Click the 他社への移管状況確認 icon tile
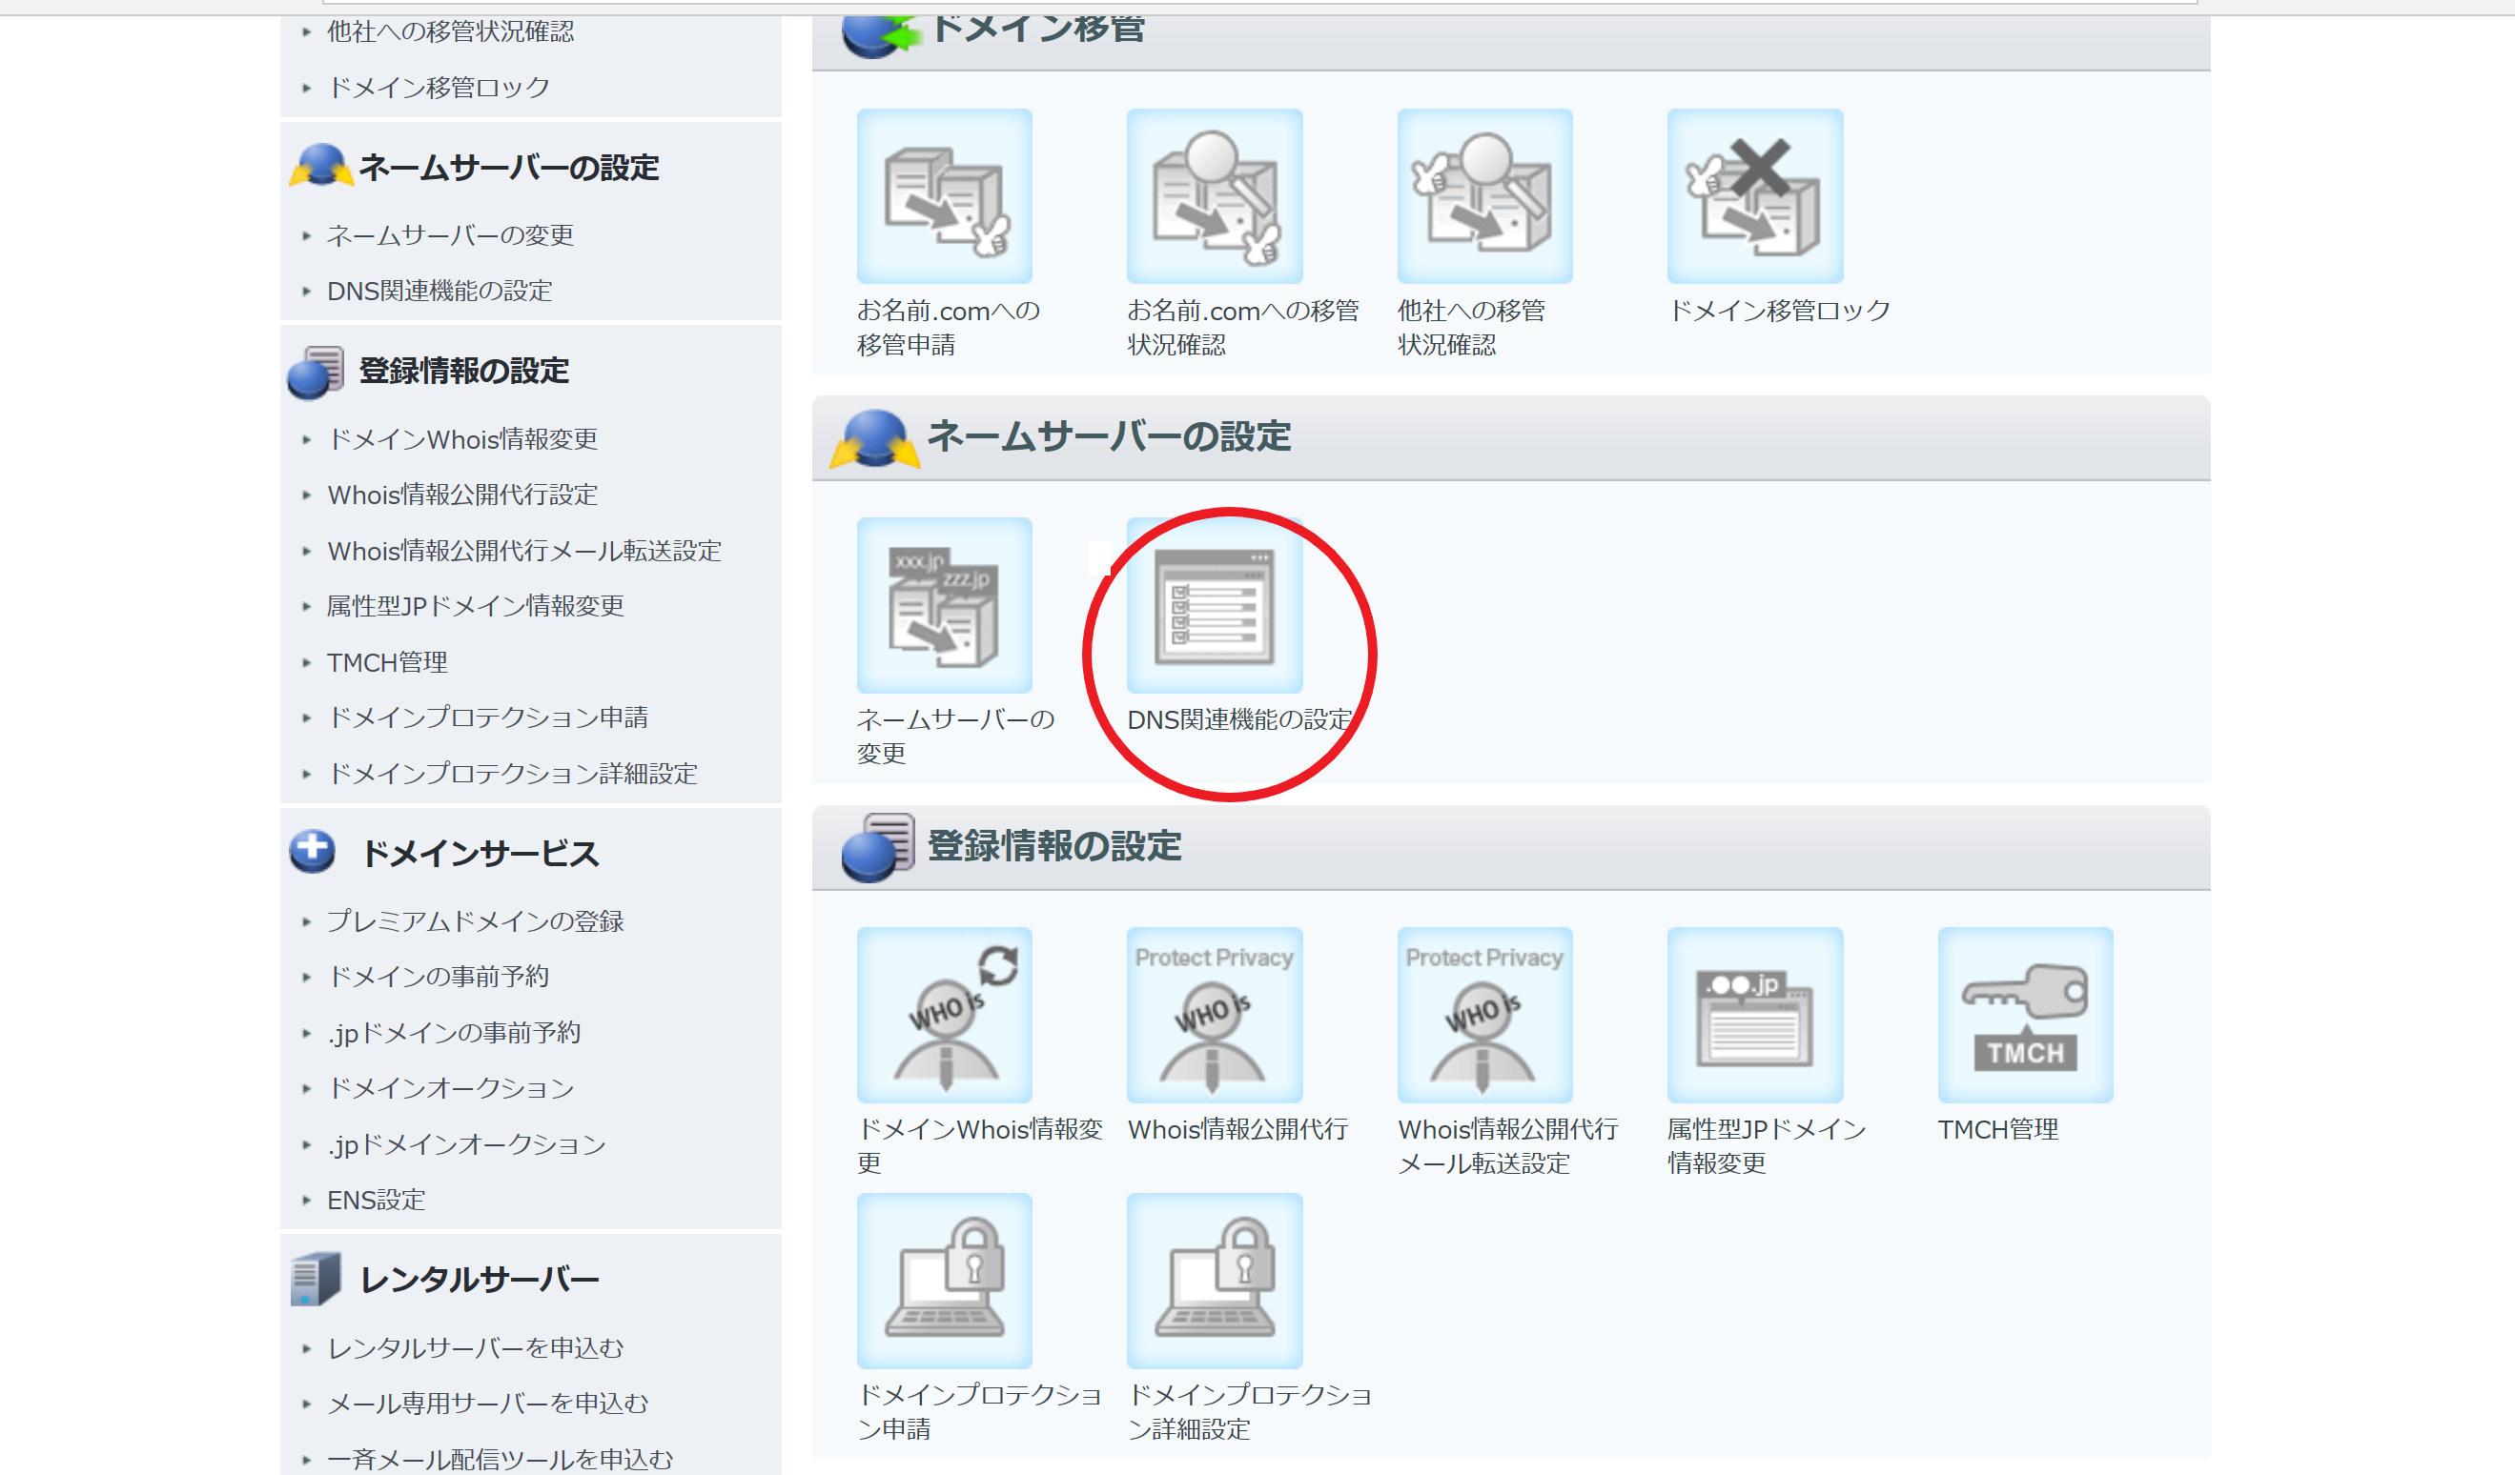 (1484, 196)
